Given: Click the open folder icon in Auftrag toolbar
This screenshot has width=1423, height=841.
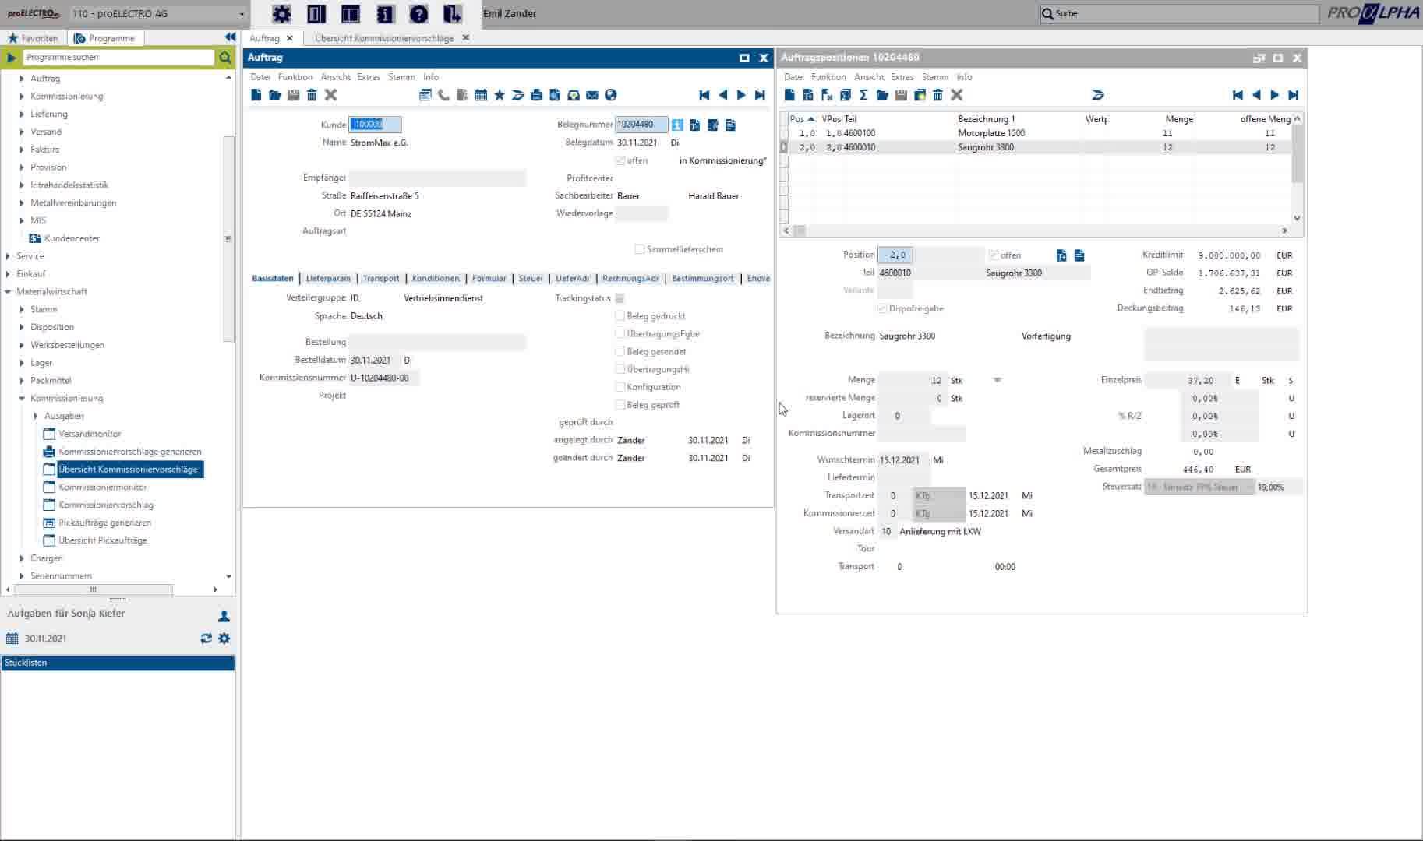Looking at the screenshot, I should [x=274, y=95].
